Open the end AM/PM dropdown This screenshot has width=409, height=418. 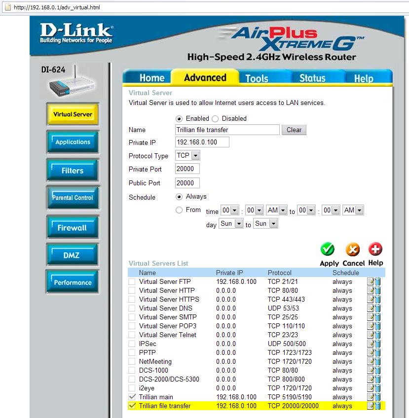coord(353,210)
